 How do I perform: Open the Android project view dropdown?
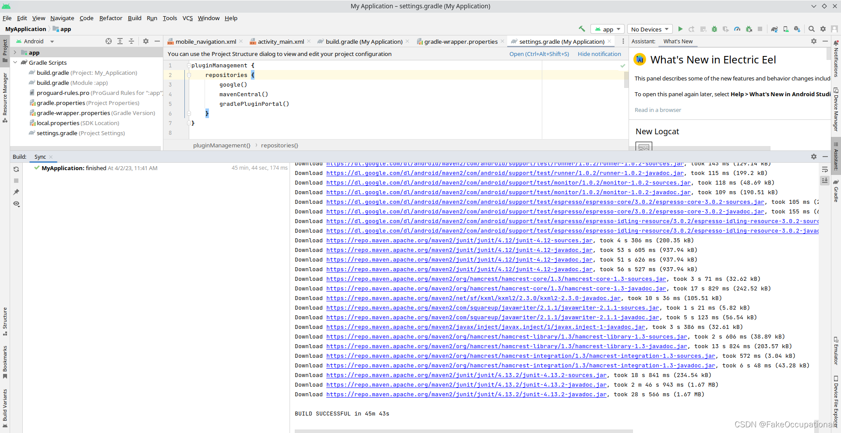click(x=35, y=41)
